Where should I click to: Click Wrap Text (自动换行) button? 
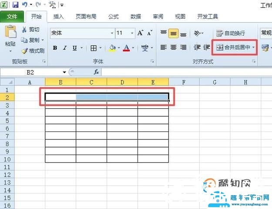coord(230,33)
